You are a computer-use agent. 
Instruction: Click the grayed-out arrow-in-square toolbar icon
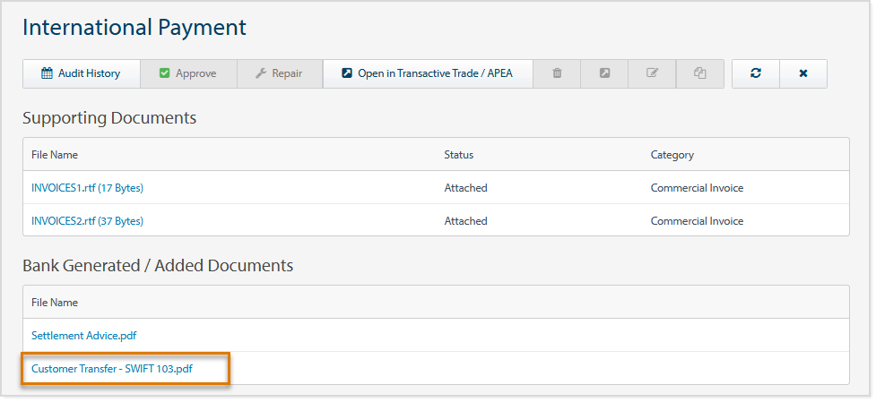pyautogui.click(x=605, y=73)
